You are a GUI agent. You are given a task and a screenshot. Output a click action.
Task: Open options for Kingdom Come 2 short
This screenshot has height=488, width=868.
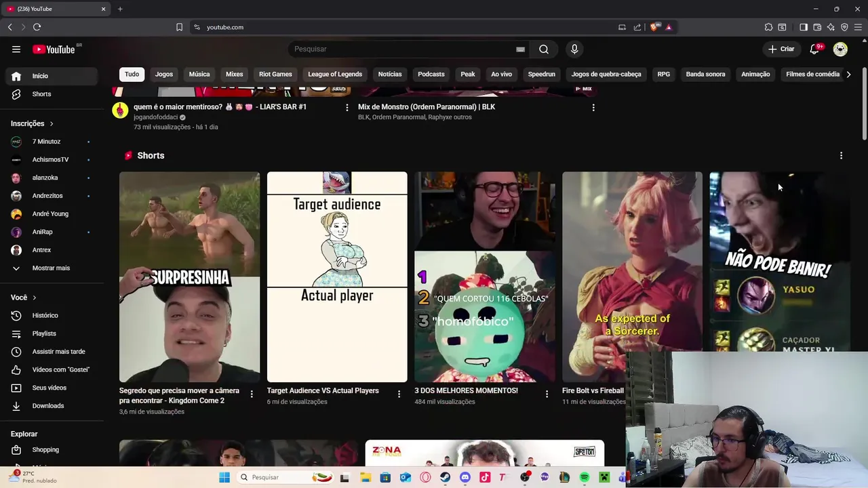[x=252, y=394]
